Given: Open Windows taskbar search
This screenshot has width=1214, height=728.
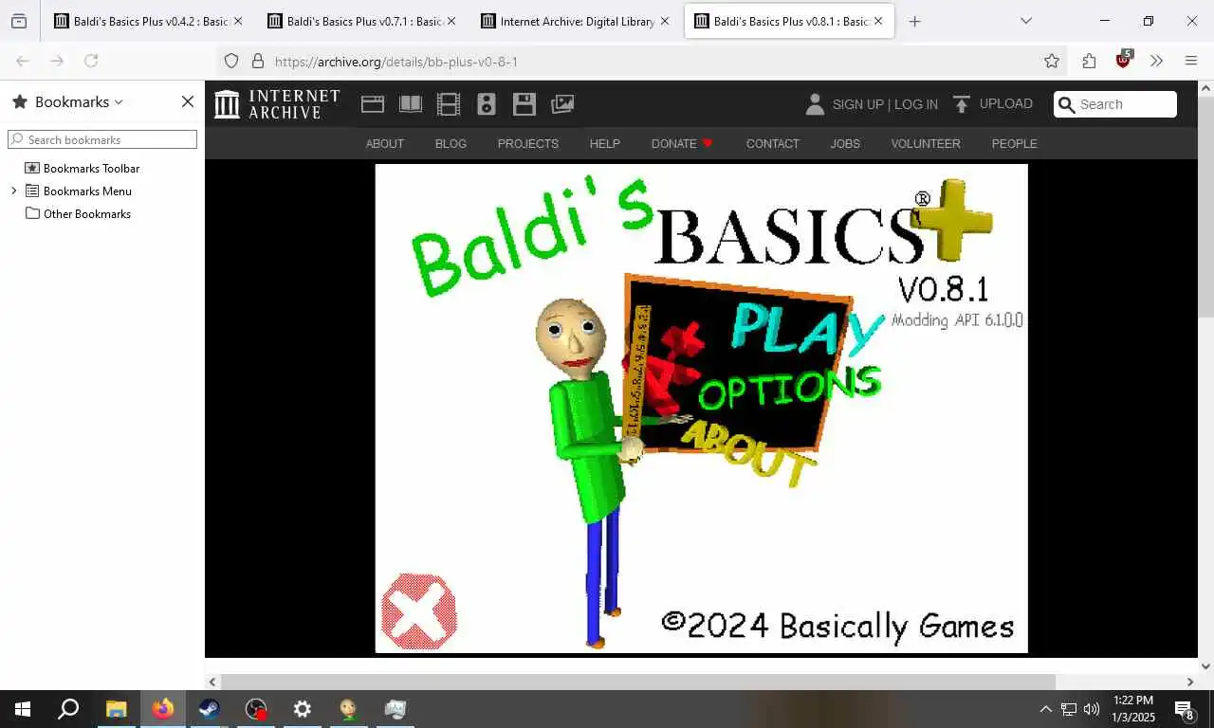Looking at the screenshot, I should [x=68, y=708].
